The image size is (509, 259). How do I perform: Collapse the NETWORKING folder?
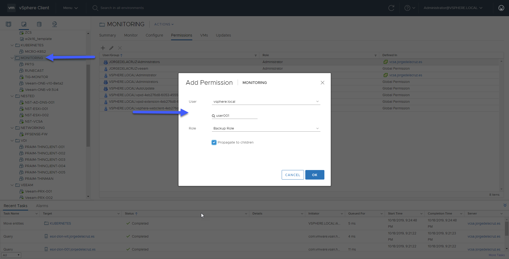click(12, 128)
